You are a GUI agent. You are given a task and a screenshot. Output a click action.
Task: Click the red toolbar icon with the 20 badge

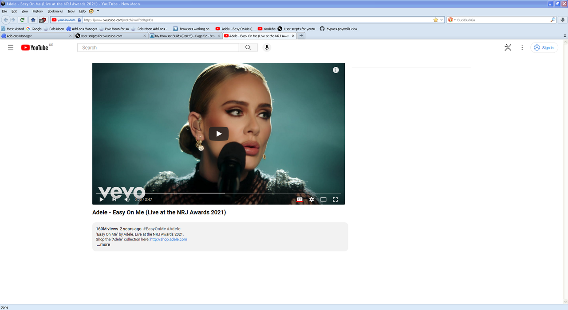43,20
